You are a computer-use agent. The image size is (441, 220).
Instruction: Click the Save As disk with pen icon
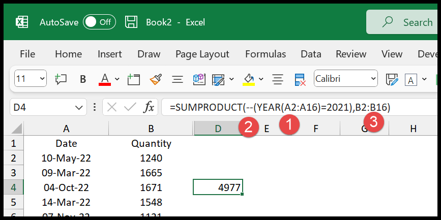392,79
